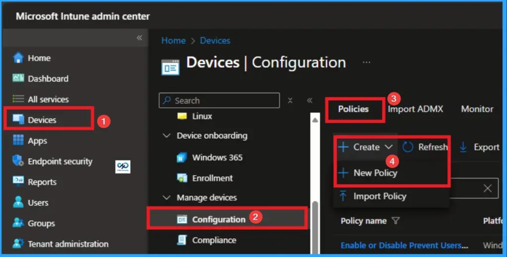The height and width of the screenshot is (257, 507).
Task: Click the Import Policy upload icon
Action: [x=343, y=196]
